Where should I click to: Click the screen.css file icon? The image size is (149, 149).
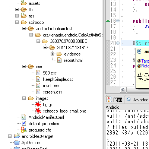pos(38,92)
